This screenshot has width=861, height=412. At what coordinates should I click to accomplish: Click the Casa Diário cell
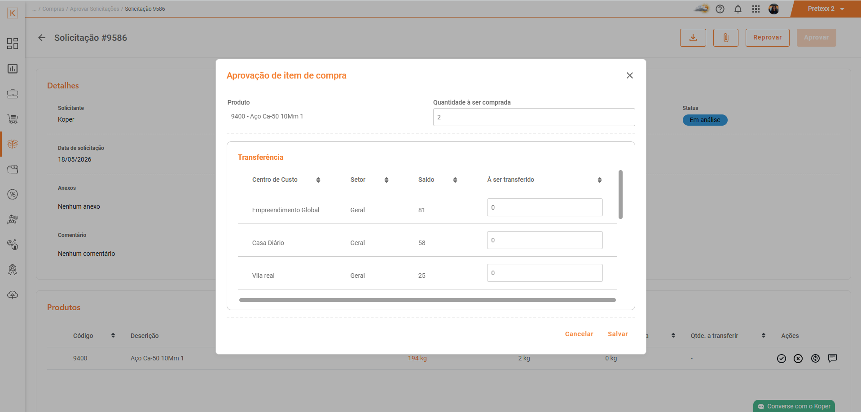click(268, 243)
